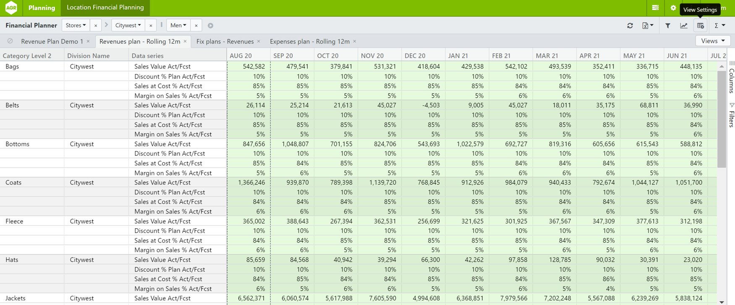Remove the Men filter with its x
The width and height of the screenshot is (735, 305).
point(196,26)
